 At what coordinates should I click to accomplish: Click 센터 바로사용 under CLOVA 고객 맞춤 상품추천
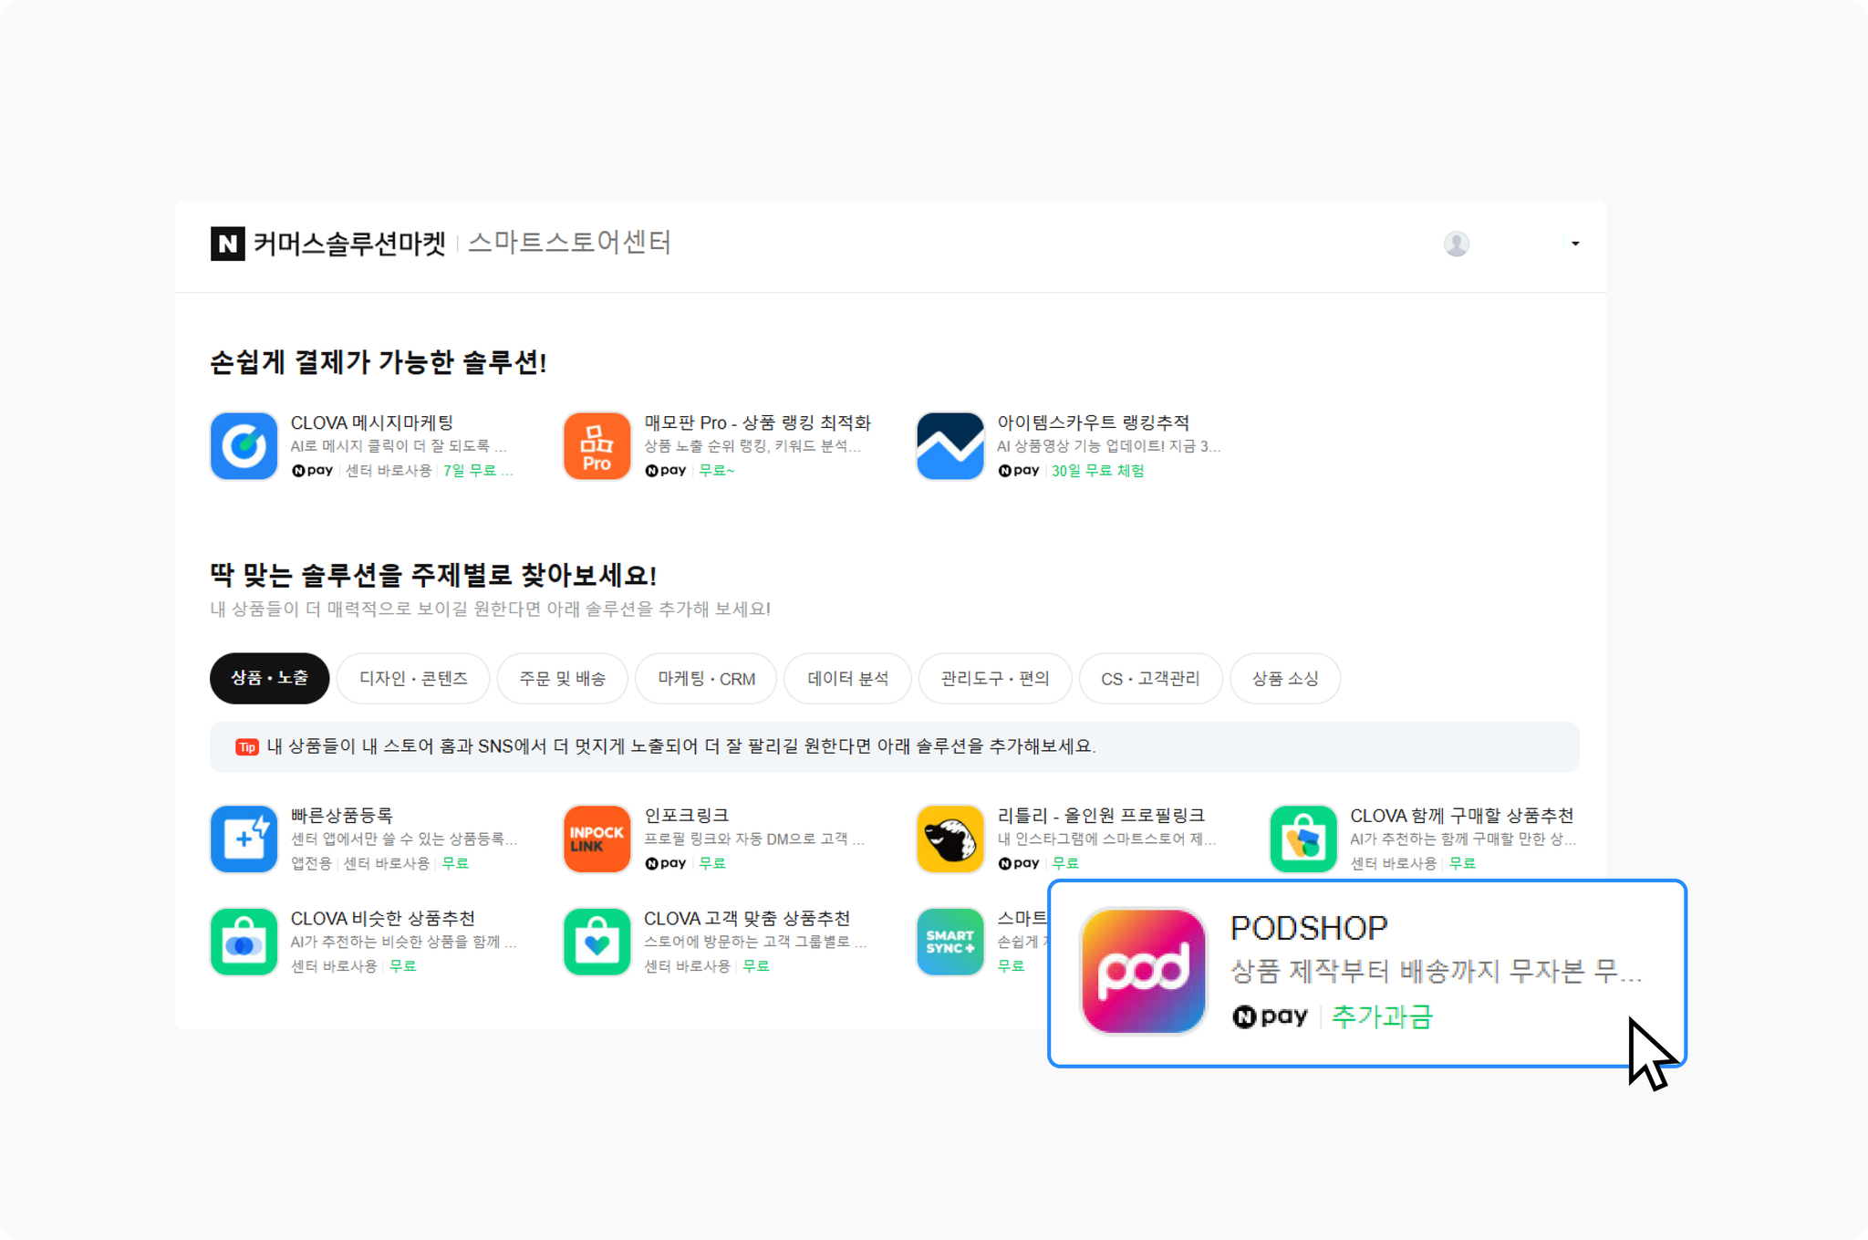pos(687,966)
